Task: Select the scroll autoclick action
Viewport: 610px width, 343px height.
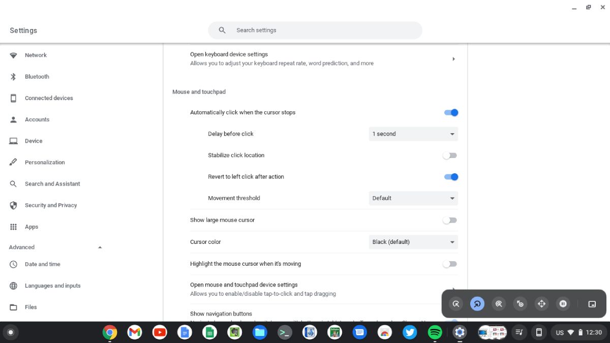Action: pos(541,303)
